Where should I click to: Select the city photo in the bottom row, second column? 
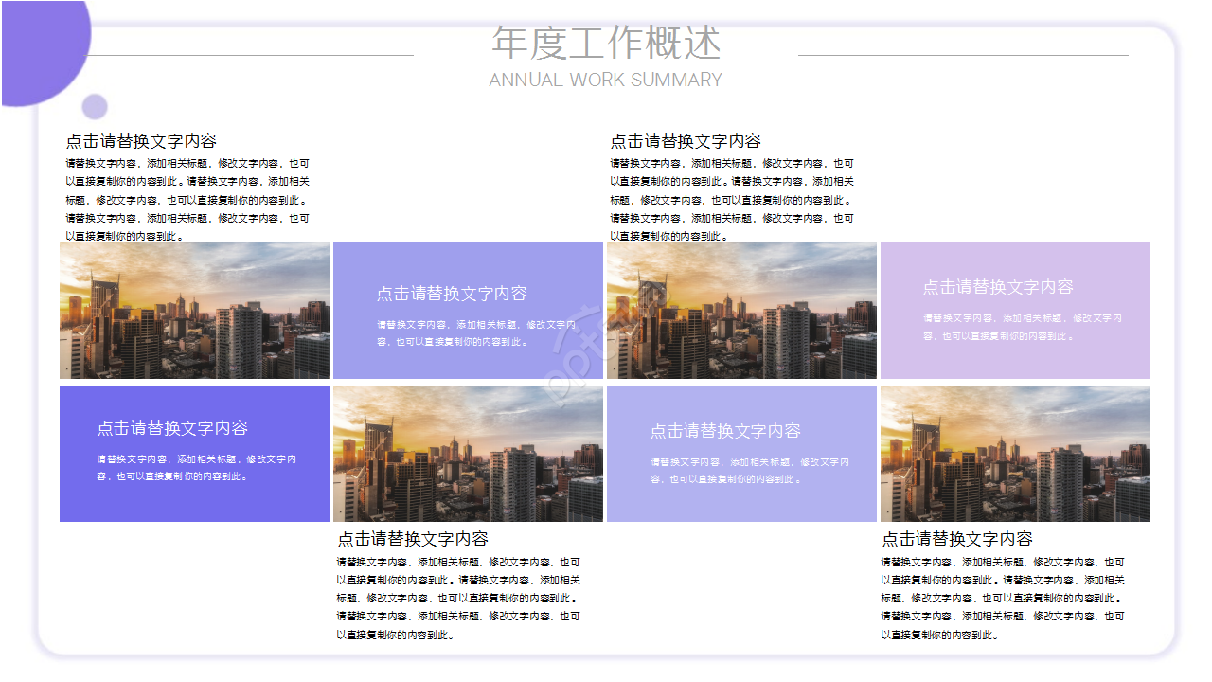coord(468,454)
